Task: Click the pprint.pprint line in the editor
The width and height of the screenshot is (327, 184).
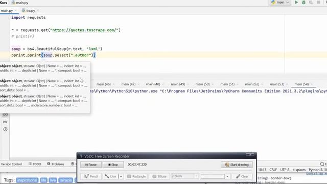Action: click(x=53, y=55)
